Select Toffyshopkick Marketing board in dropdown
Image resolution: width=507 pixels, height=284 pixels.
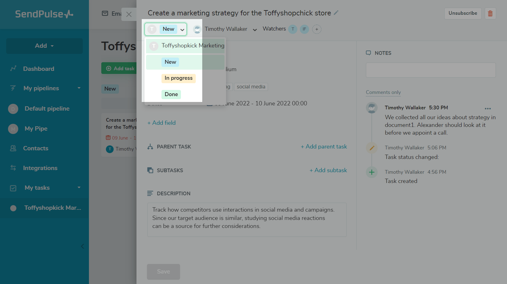coord(185,46)
